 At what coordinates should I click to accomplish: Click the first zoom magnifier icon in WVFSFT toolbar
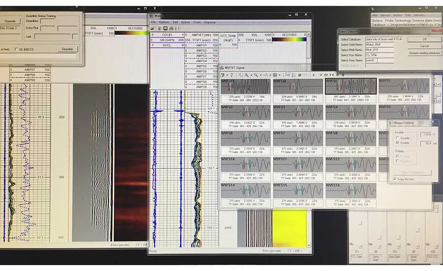pos(247,75)
